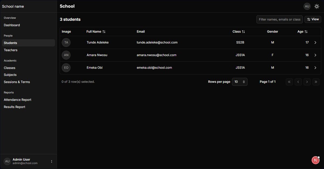The height and width of the screenshot is (169, 324).
Task: Click the red N dev tools badge
Action: tap(315, 160)
